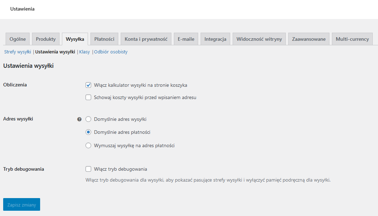The image size is (378, 216).
Task: Open the 'Konta i prywatność' tab
Action: click(x=146, y=39)
